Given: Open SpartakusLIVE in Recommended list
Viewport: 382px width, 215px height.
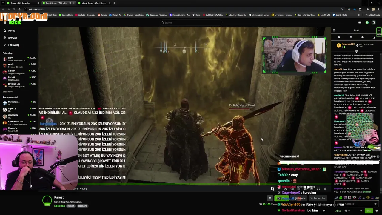Looking at the screenshot, I should pos(19,123).
